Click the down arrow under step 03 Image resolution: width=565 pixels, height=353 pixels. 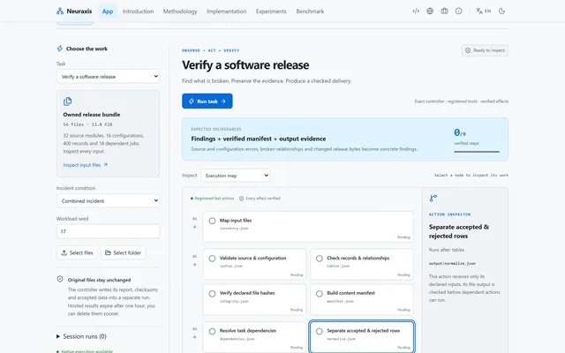[x=194, y=337]
